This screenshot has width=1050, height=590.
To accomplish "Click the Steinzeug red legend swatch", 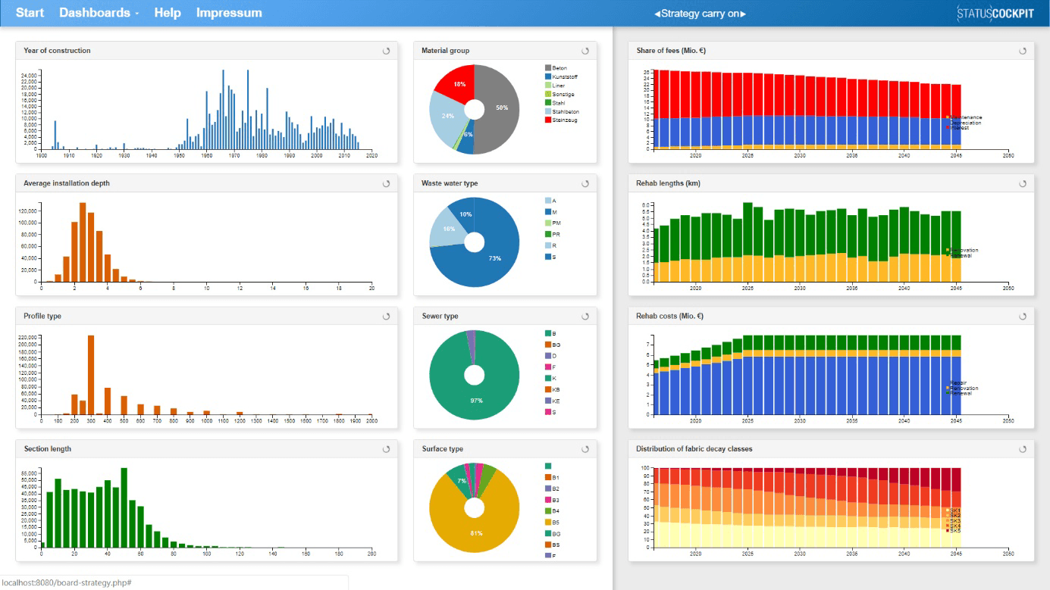I will tap(548, 120).
